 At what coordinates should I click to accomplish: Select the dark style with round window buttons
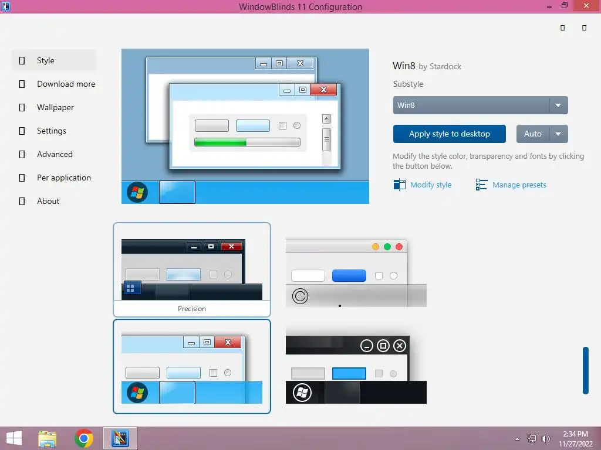356,369
